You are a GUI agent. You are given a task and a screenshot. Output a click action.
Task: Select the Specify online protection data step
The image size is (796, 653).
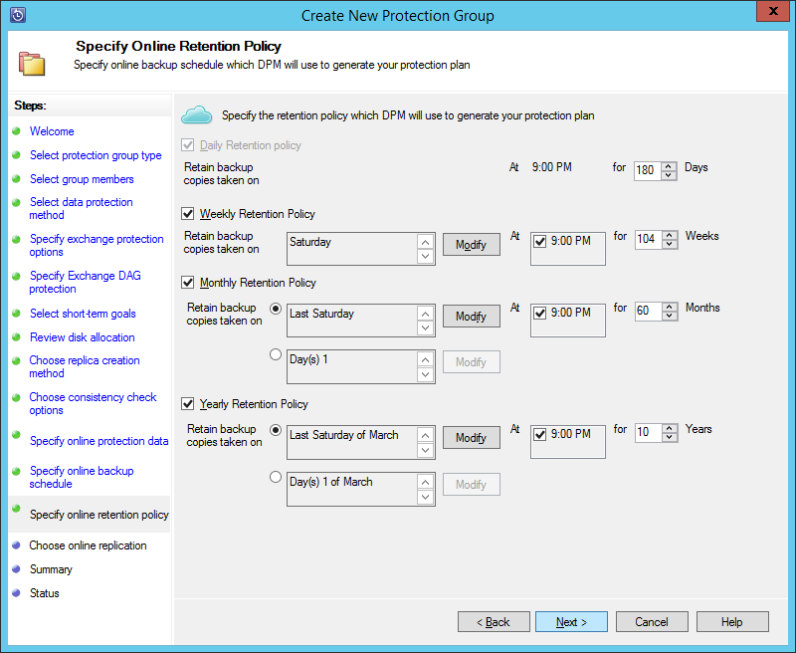(x=99, y=441)
